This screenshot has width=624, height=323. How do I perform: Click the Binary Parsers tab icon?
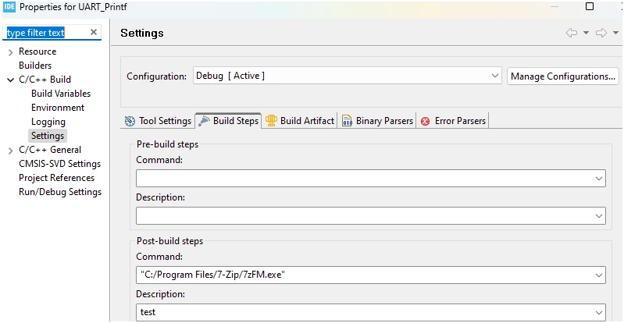(x=347, y=121)
